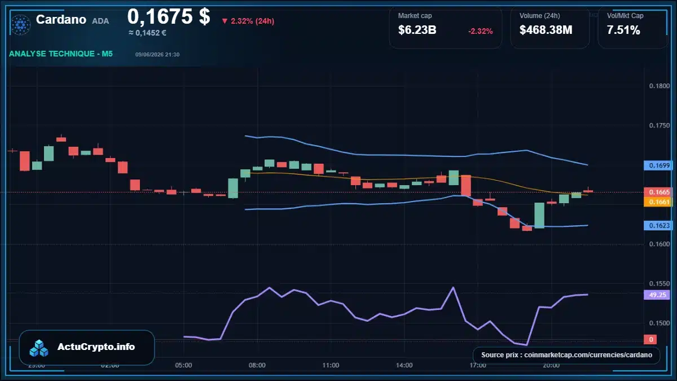Click the red down-arrow 24h change indicator

(x=225, y=21)
